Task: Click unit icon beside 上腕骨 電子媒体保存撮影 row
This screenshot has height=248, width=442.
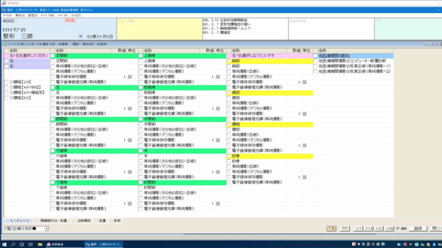Action: pos(217,77)
